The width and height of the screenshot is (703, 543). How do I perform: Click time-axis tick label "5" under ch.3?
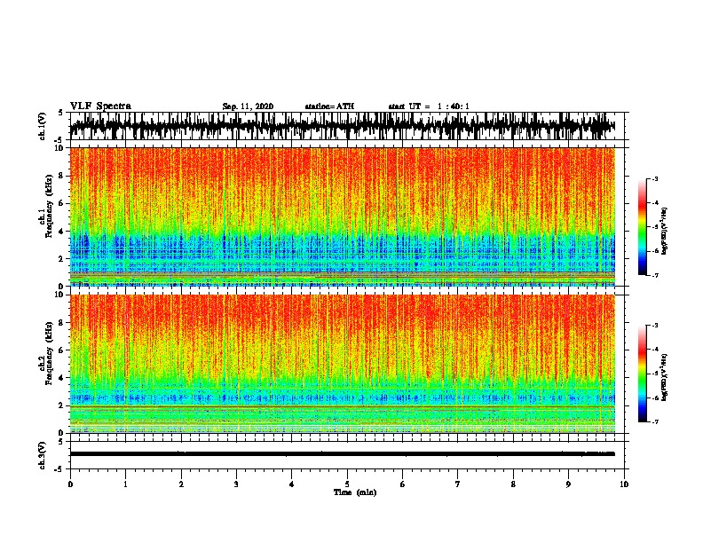click(347, 484)
